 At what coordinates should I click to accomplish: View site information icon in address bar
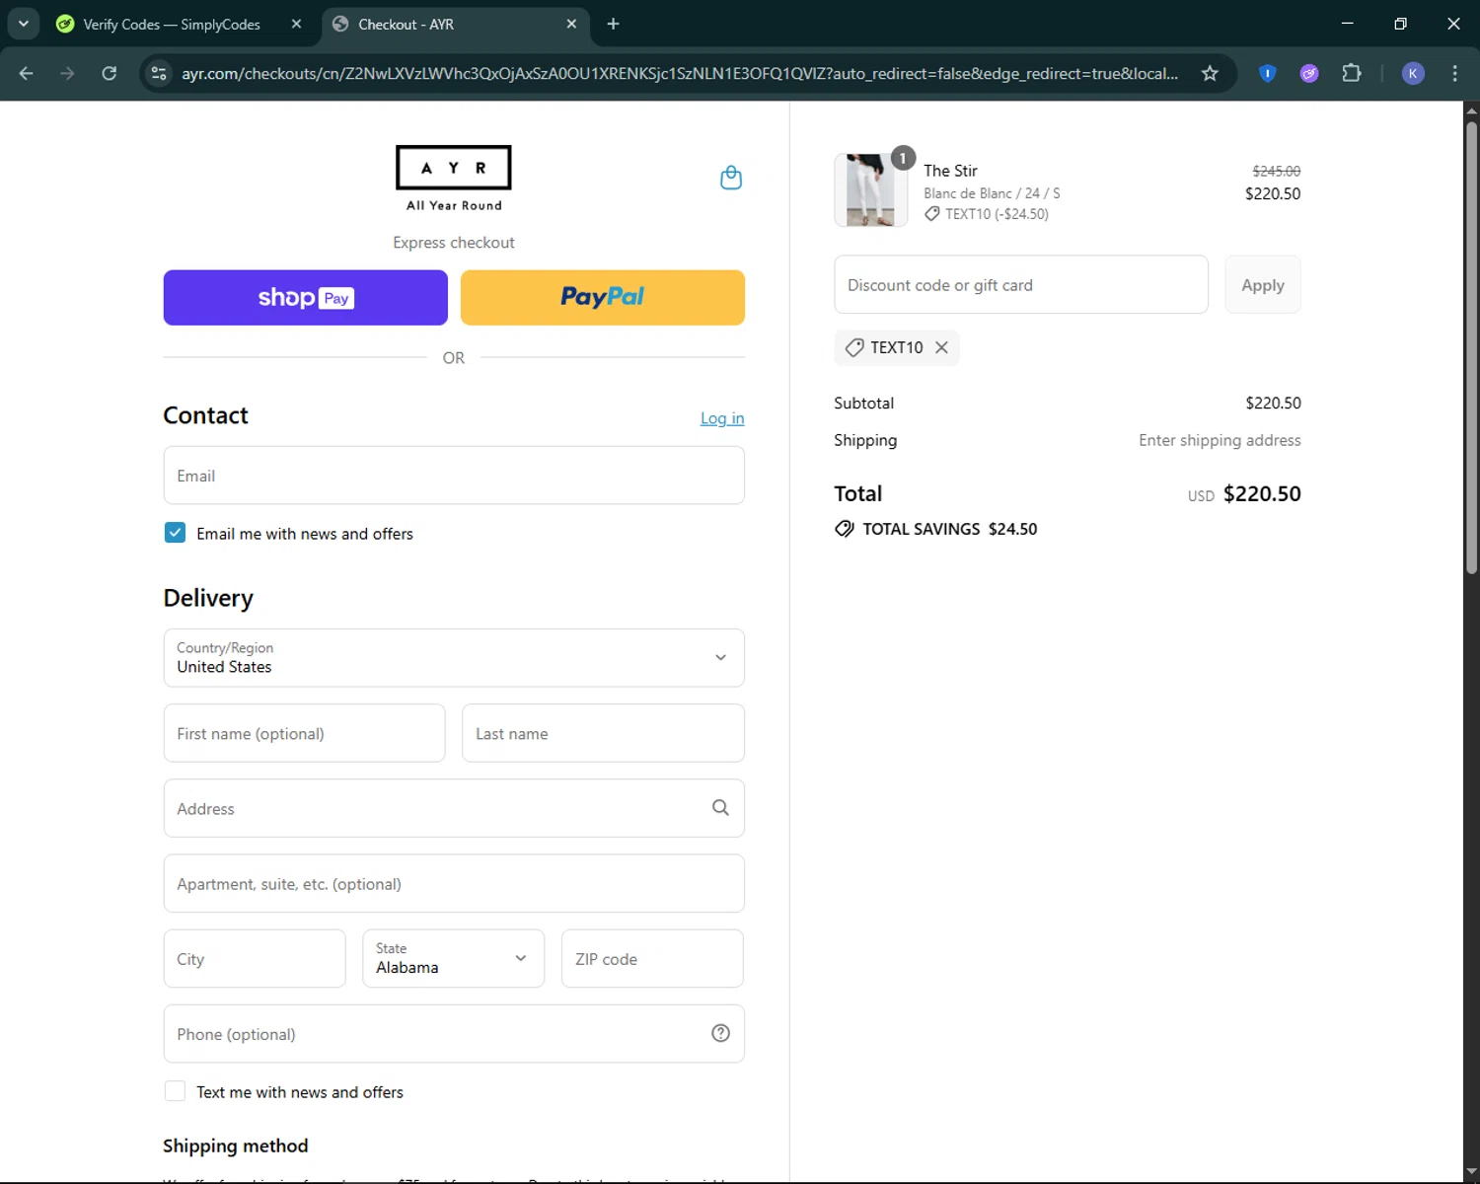pyautogui.click(x=159, y=73)
